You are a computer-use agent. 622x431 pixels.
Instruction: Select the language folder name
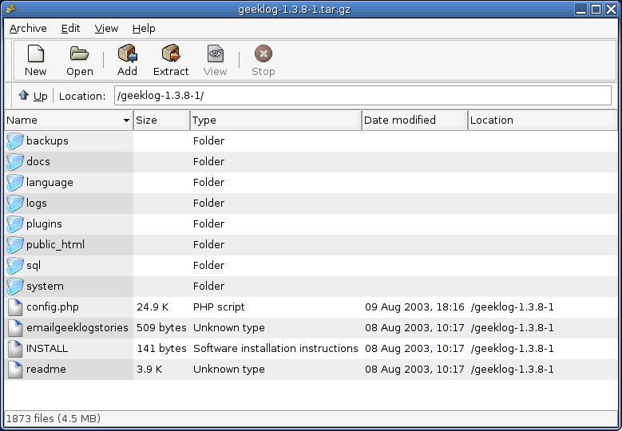pyautogui.click(x=50, y=183)
